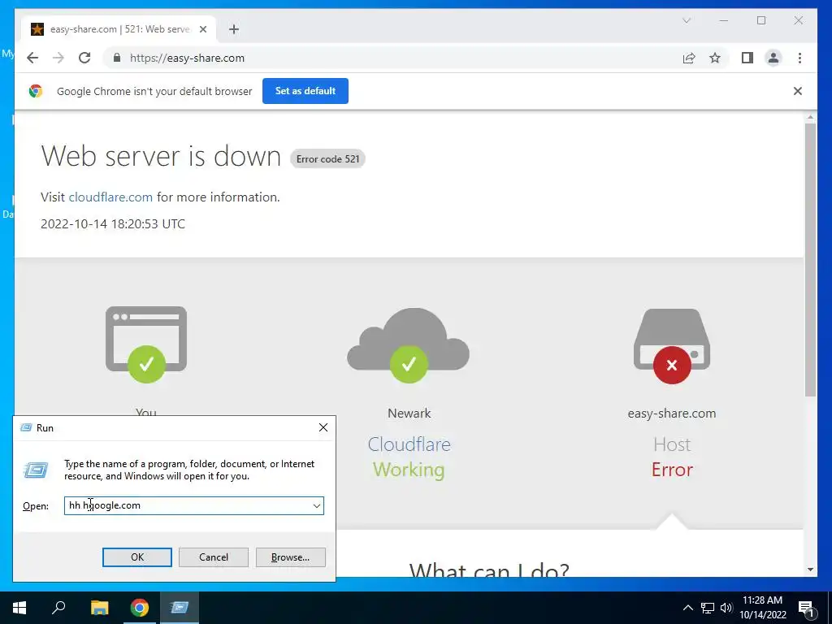Click the 'Error' status text

(672, 470)
